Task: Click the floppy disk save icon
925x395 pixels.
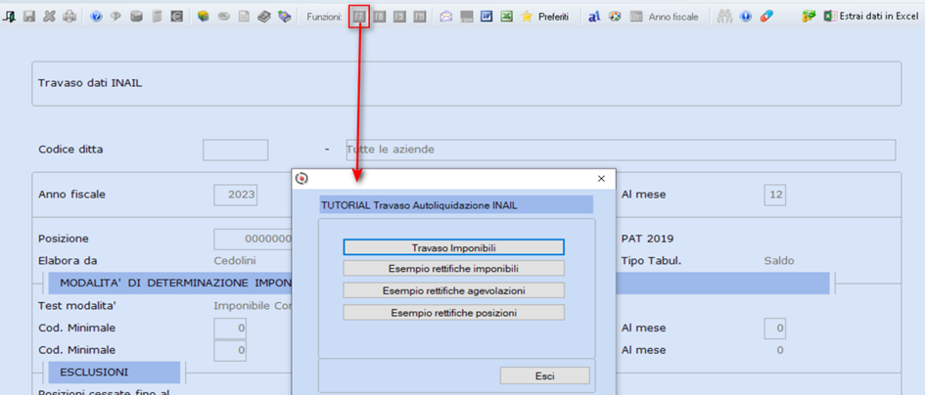Action: click(29, 17)
